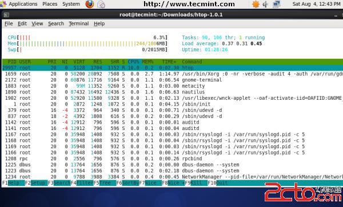Select rsyslogd process with PID 1166
The width and height of the screenshot is (343, 207).
173,153
